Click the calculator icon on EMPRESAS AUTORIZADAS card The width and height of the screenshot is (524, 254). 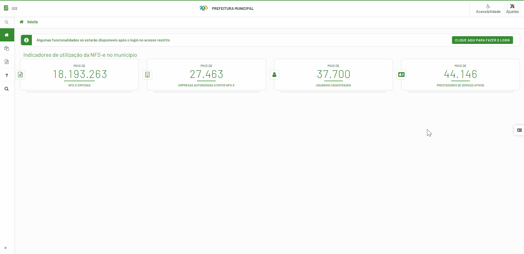pos(147,75)
